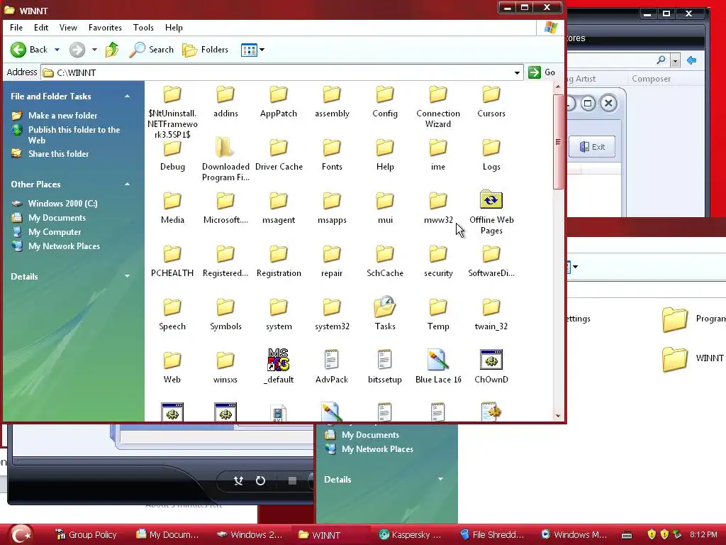Click the Start button on taskbar

21,535
